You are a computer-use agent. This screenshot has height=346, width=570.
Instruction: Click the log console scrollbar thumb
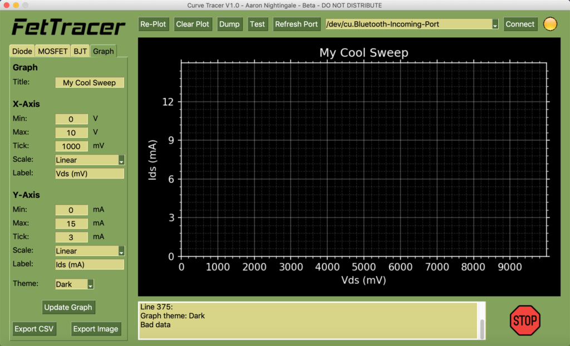click(x=483, y=329)
